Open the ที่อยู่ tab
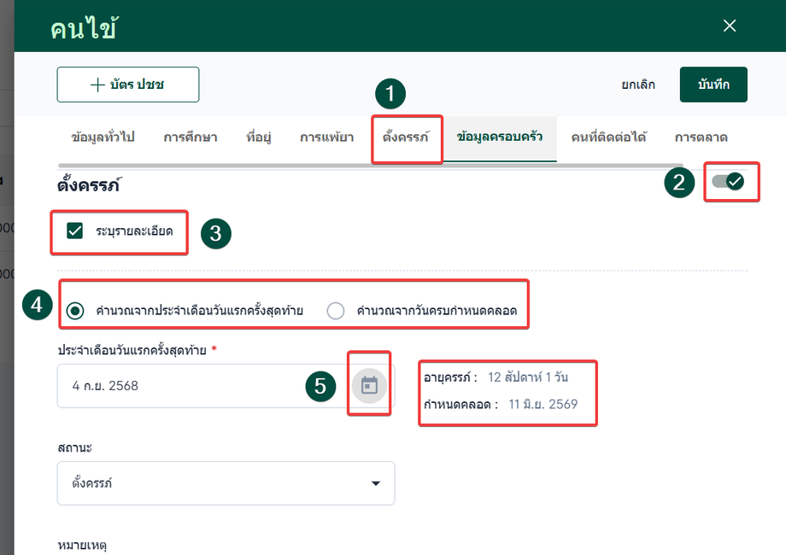786x555 pixels. pyautogui.click(x=258, y=137)
